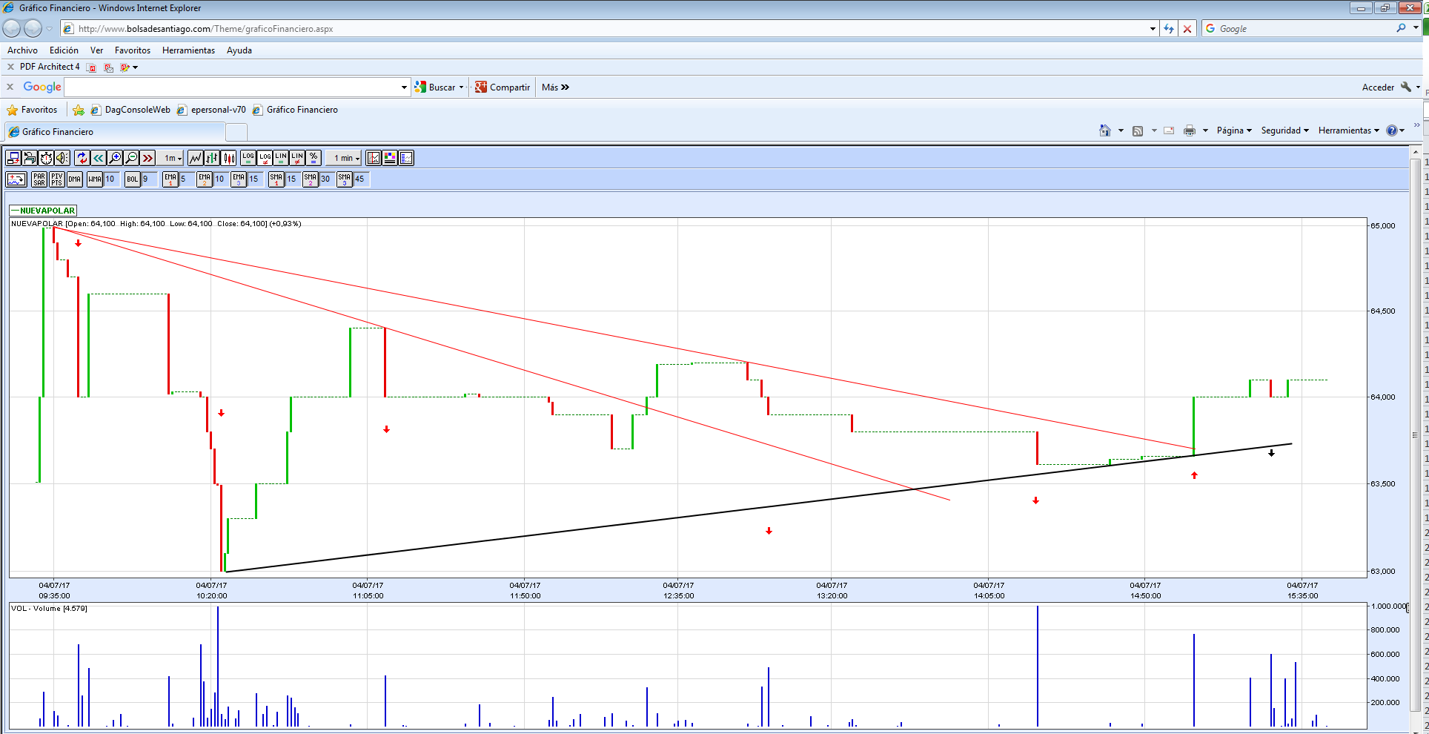
Task: Select the Gráfico Financiero browser tab
Action: coord(58,132)
